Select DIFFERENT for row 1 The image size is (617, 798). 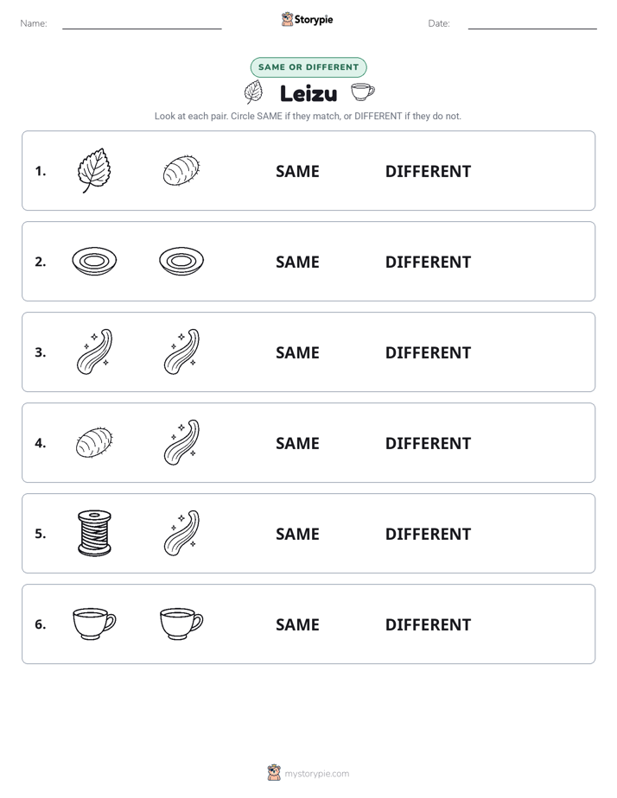tap(428, 172)
